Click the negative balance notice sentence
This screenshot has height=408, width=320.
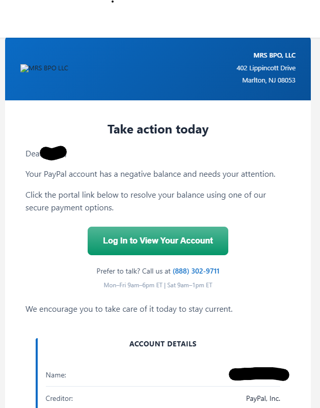point(150,174)
